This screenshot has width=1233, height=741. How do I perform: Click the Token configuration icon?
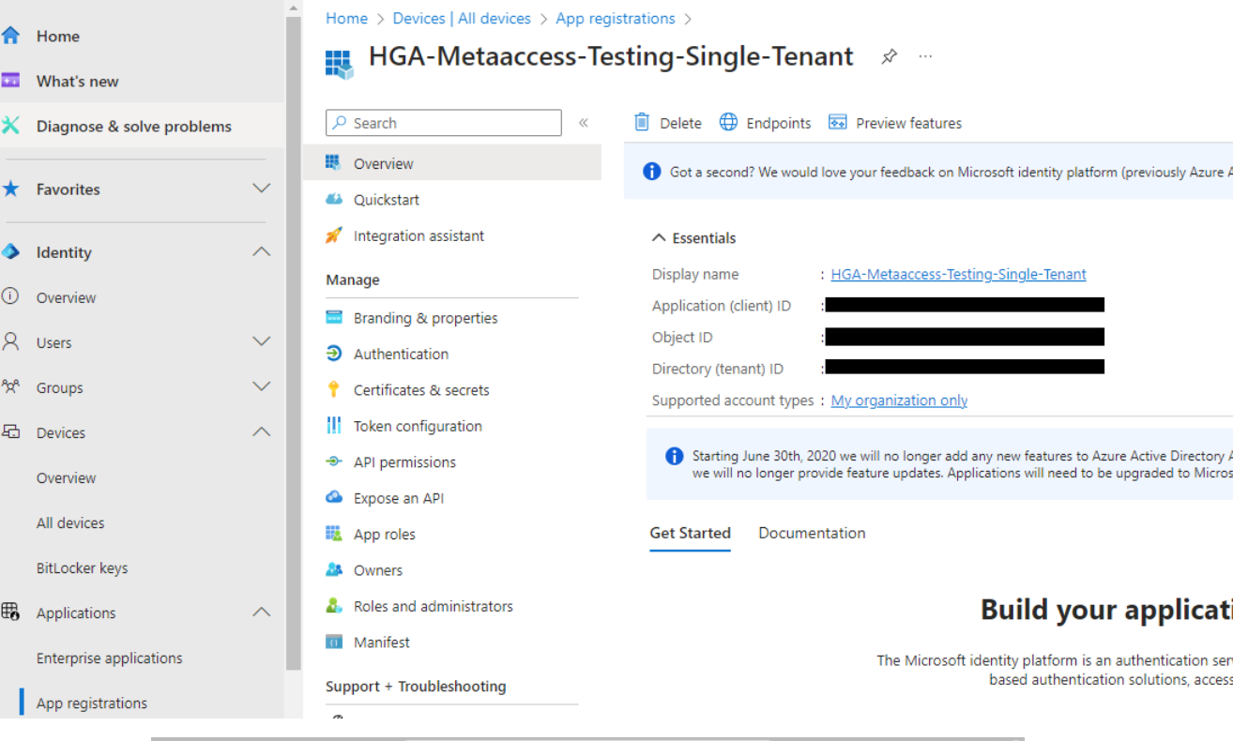[333, 425]
